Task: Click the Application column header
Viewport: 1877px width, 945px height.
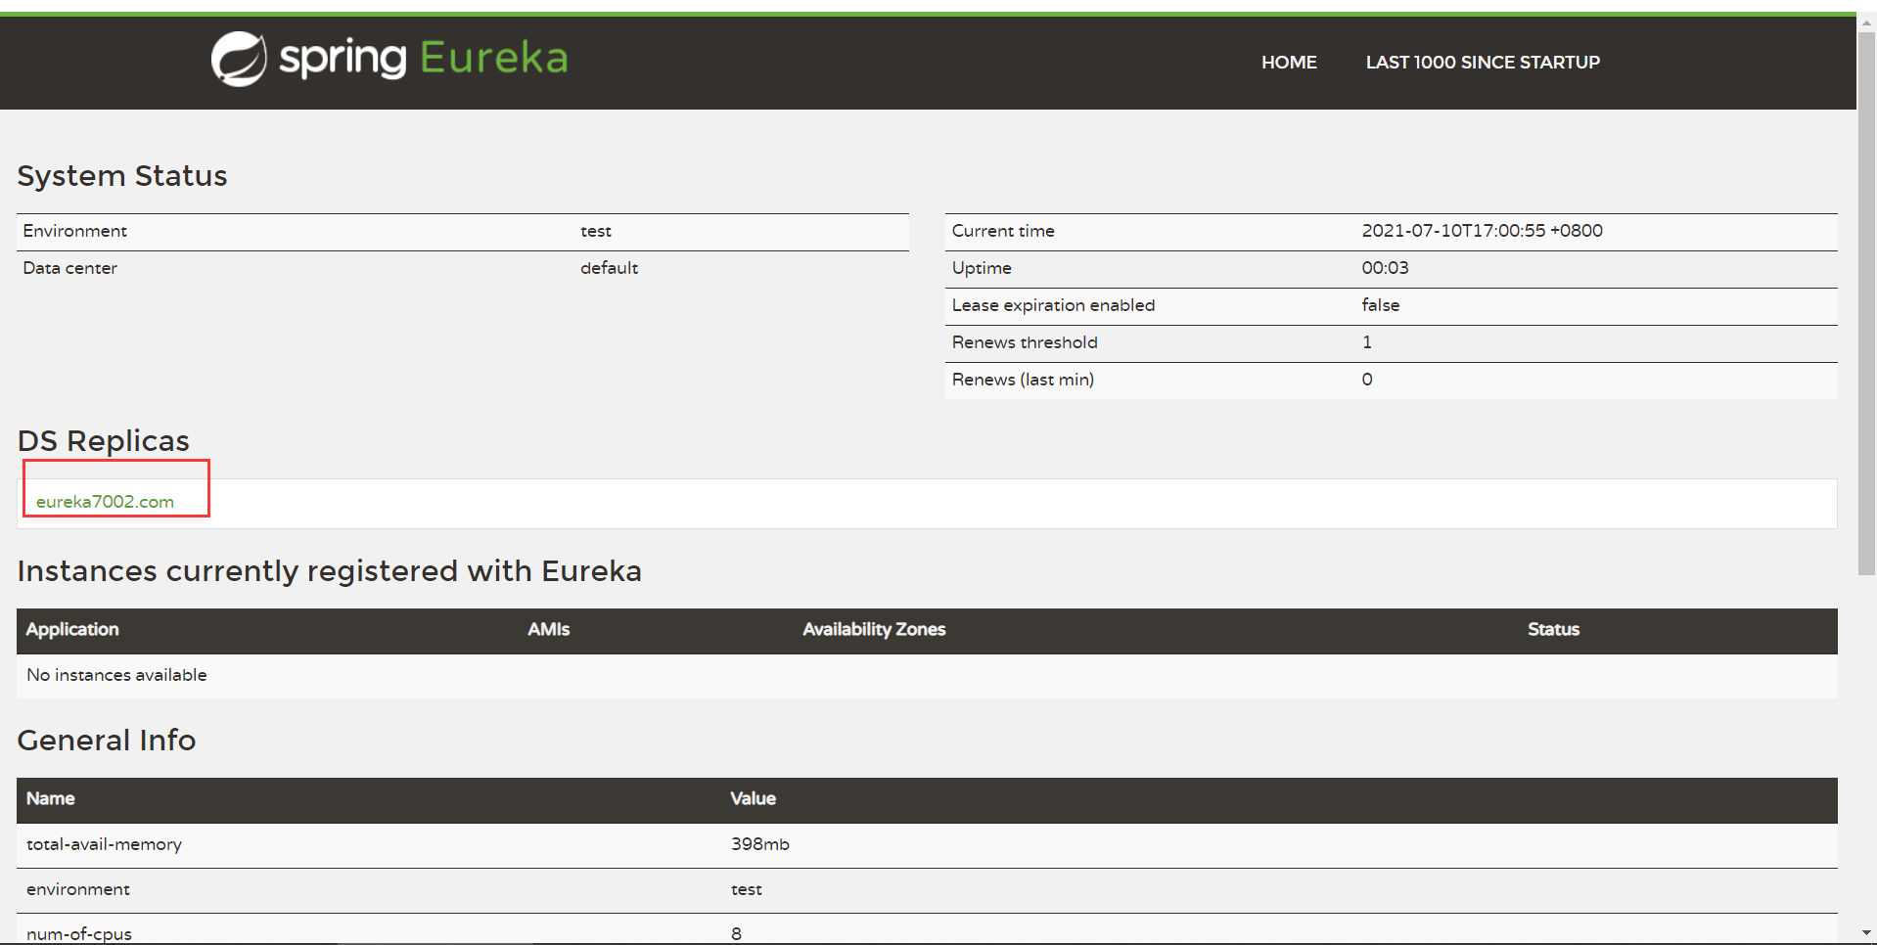Action: tap(72, 630)
